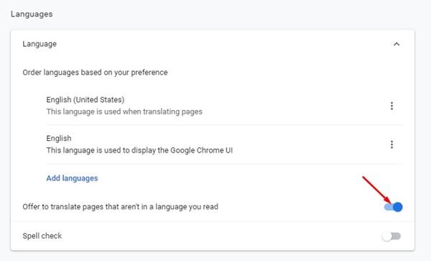Select the English (United States) language entry
The height and width of the screenshot is (261, 431).
coord(85,99)
